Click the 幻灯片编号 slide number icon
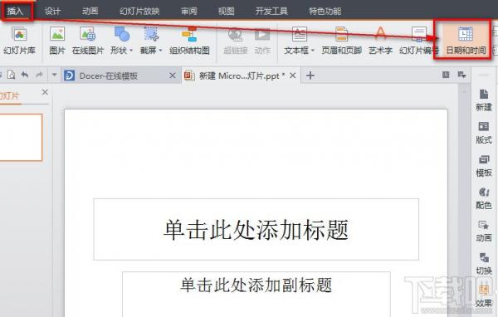This screenshot has height=317, width=498. pyautogui.click(x=419, y=41)
